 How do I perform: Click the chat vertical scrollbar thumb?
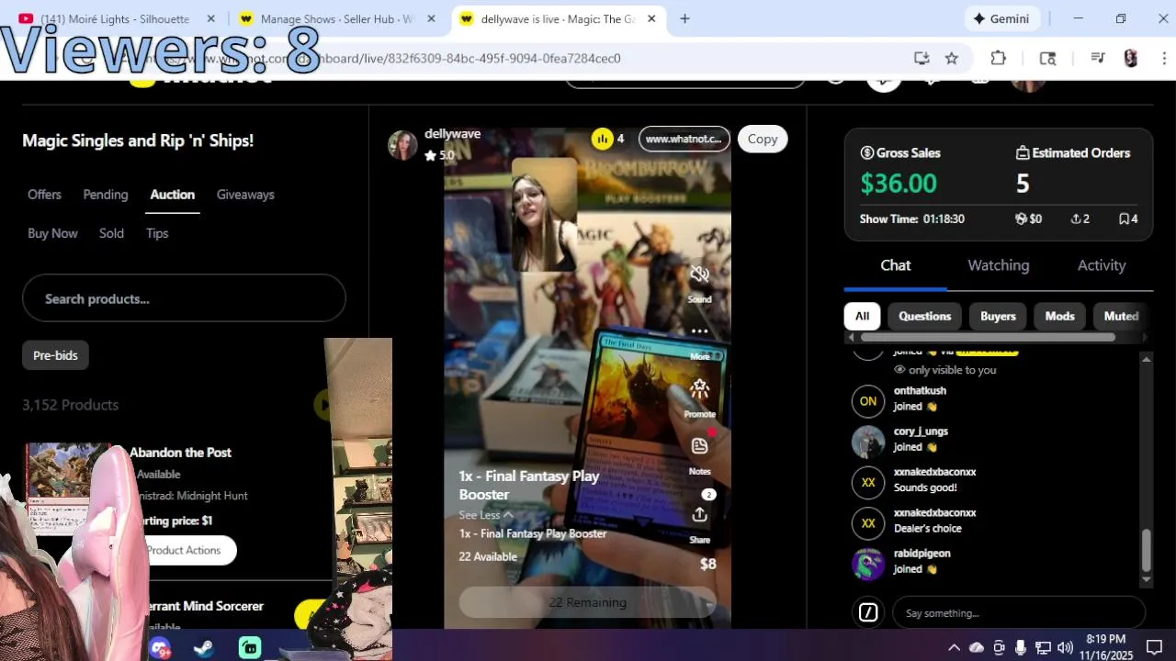tap(1146, 550)
